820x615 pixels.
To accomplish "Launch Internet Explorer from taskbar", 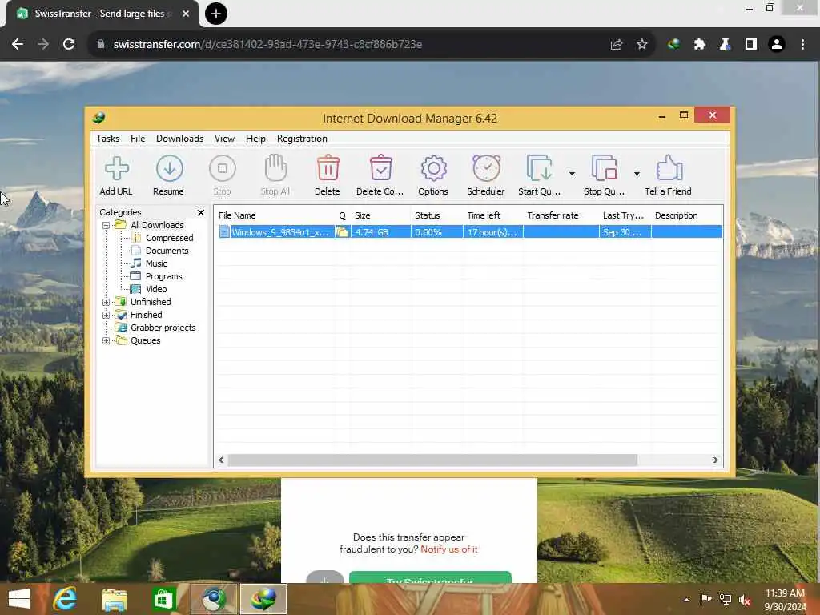I will 66,599.
